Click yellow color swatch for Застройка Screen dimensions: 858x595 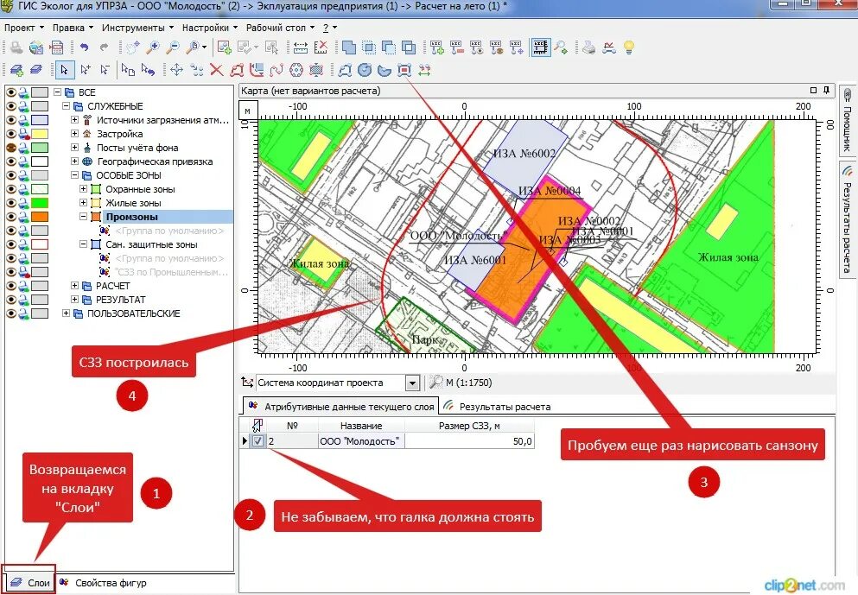coord(40,134)
